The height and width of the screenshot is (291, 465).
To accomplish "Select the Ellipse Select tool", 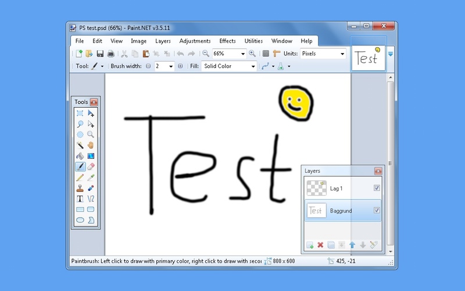I will [80, 134].
